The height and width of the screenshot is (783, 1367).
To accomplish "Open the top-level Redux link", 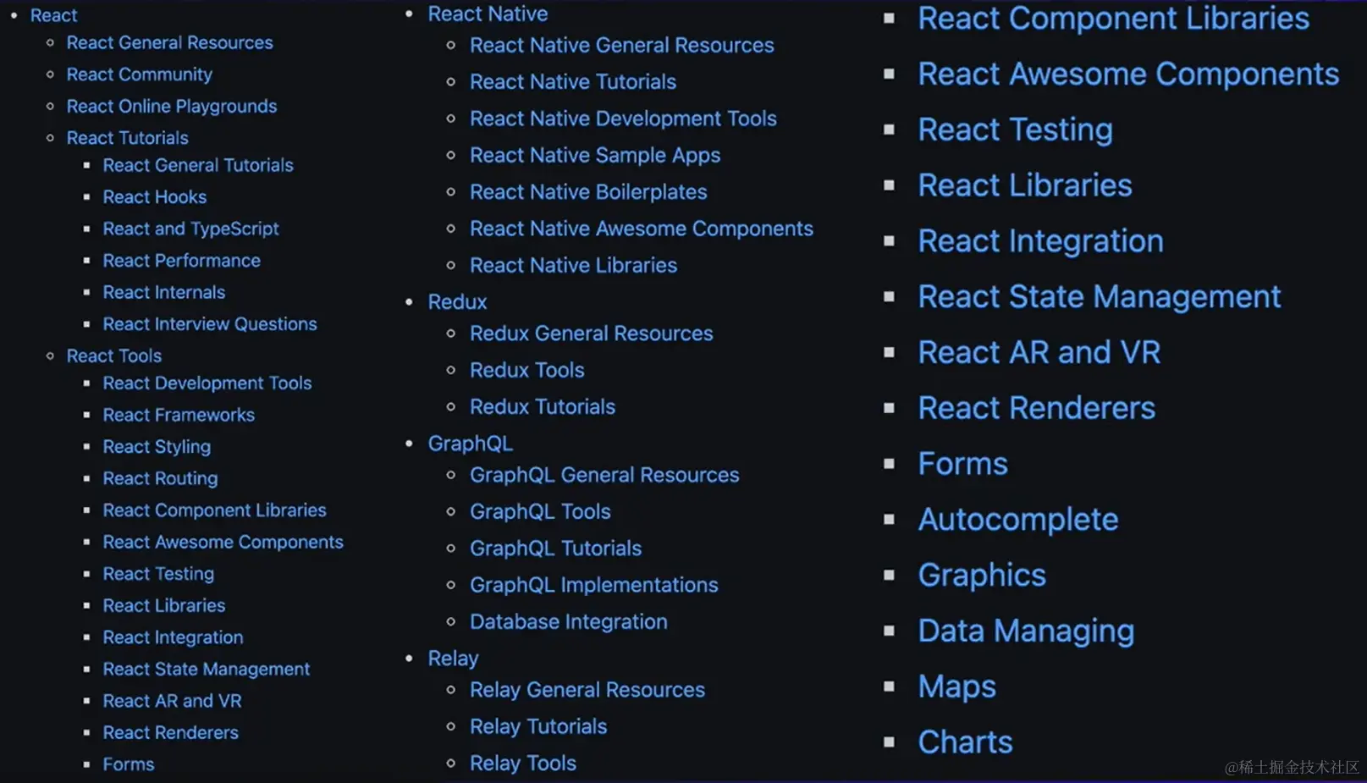I will [457, 302].
